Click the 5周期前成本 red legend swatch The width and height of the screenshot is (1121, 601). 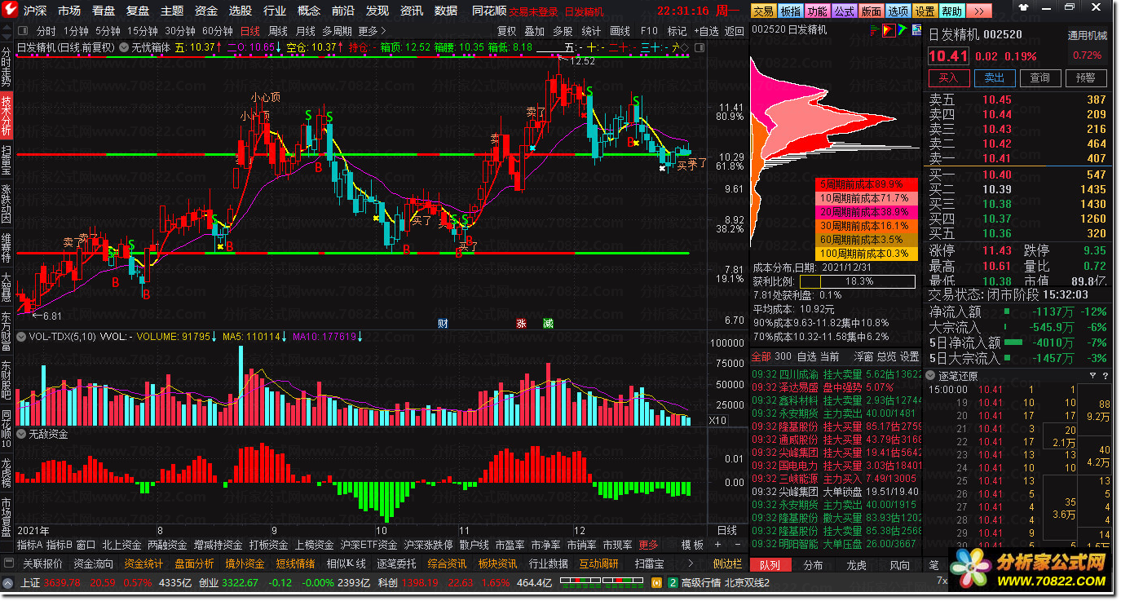coord(866,184)
